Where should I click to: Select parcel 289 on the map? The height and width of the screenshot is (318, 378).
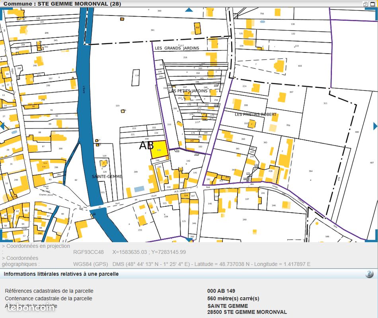pos(136,172)
